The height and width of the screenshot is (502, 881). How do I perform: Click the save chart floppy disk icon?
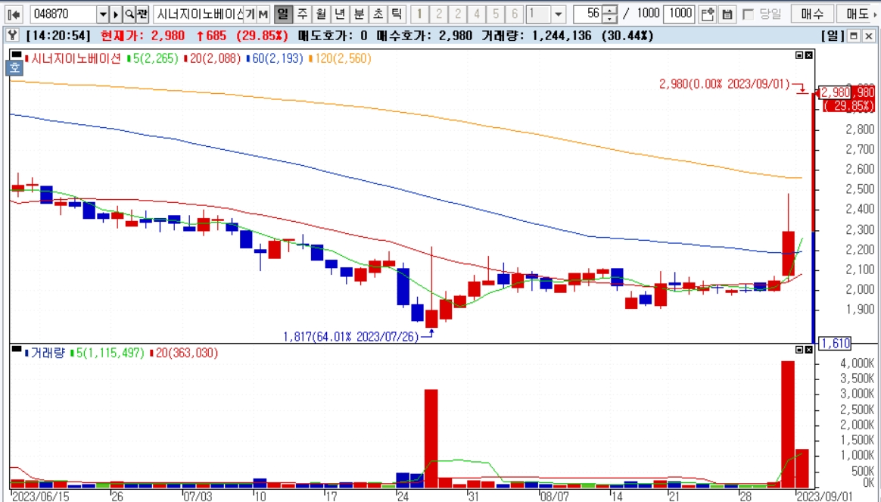point(727,14)
